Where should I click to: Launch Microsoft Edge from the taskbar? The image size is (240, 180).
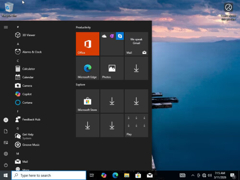(x=115, y=175)
